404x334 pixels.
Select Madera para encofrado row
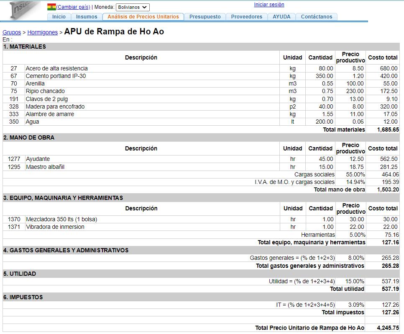(201, 106)
